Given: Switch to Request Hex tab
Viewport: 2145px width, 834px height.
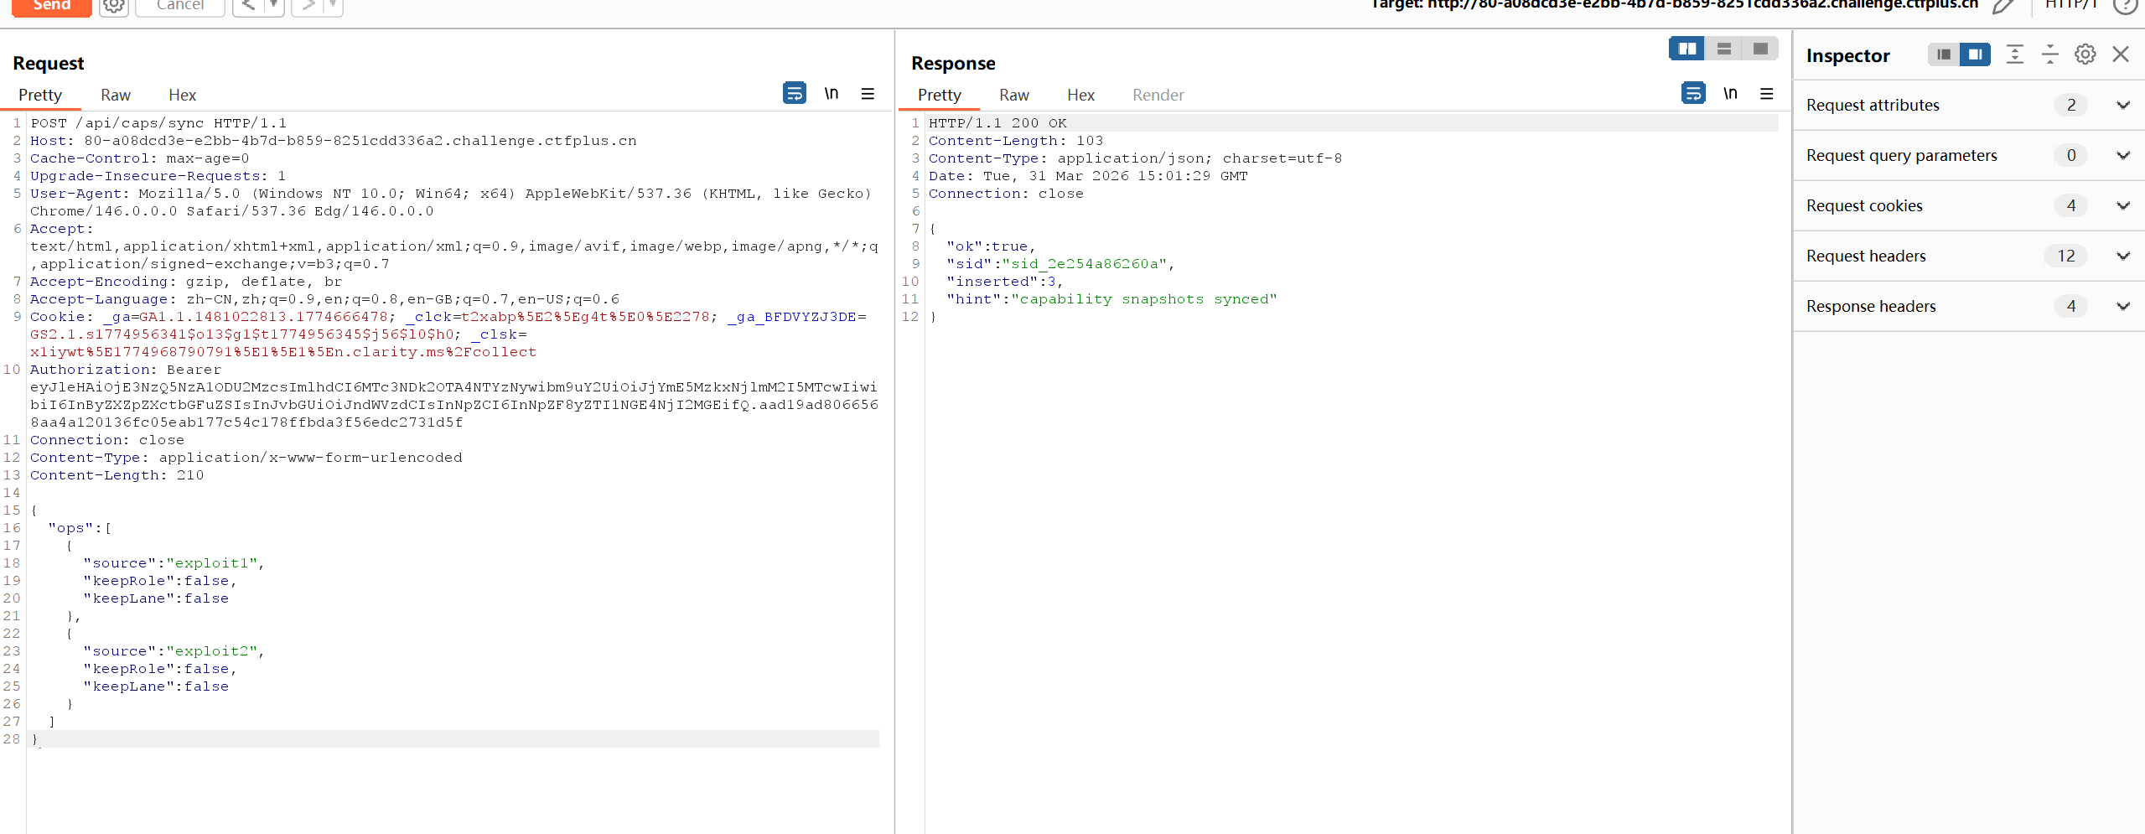Looking at the screenshot, I should tap(182, 95).
